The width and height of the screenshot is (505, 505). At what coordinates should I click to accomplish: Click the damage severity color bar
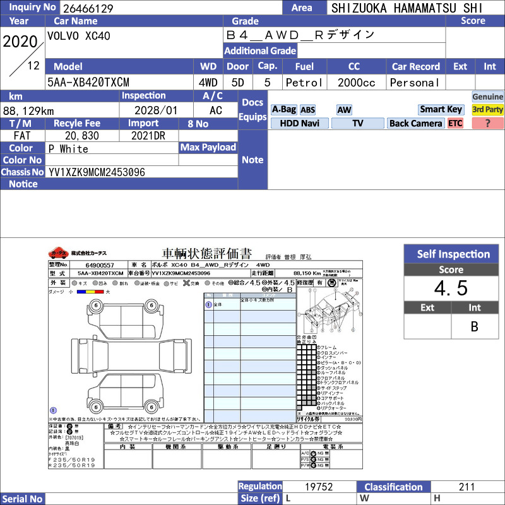(x=90, y=292)
